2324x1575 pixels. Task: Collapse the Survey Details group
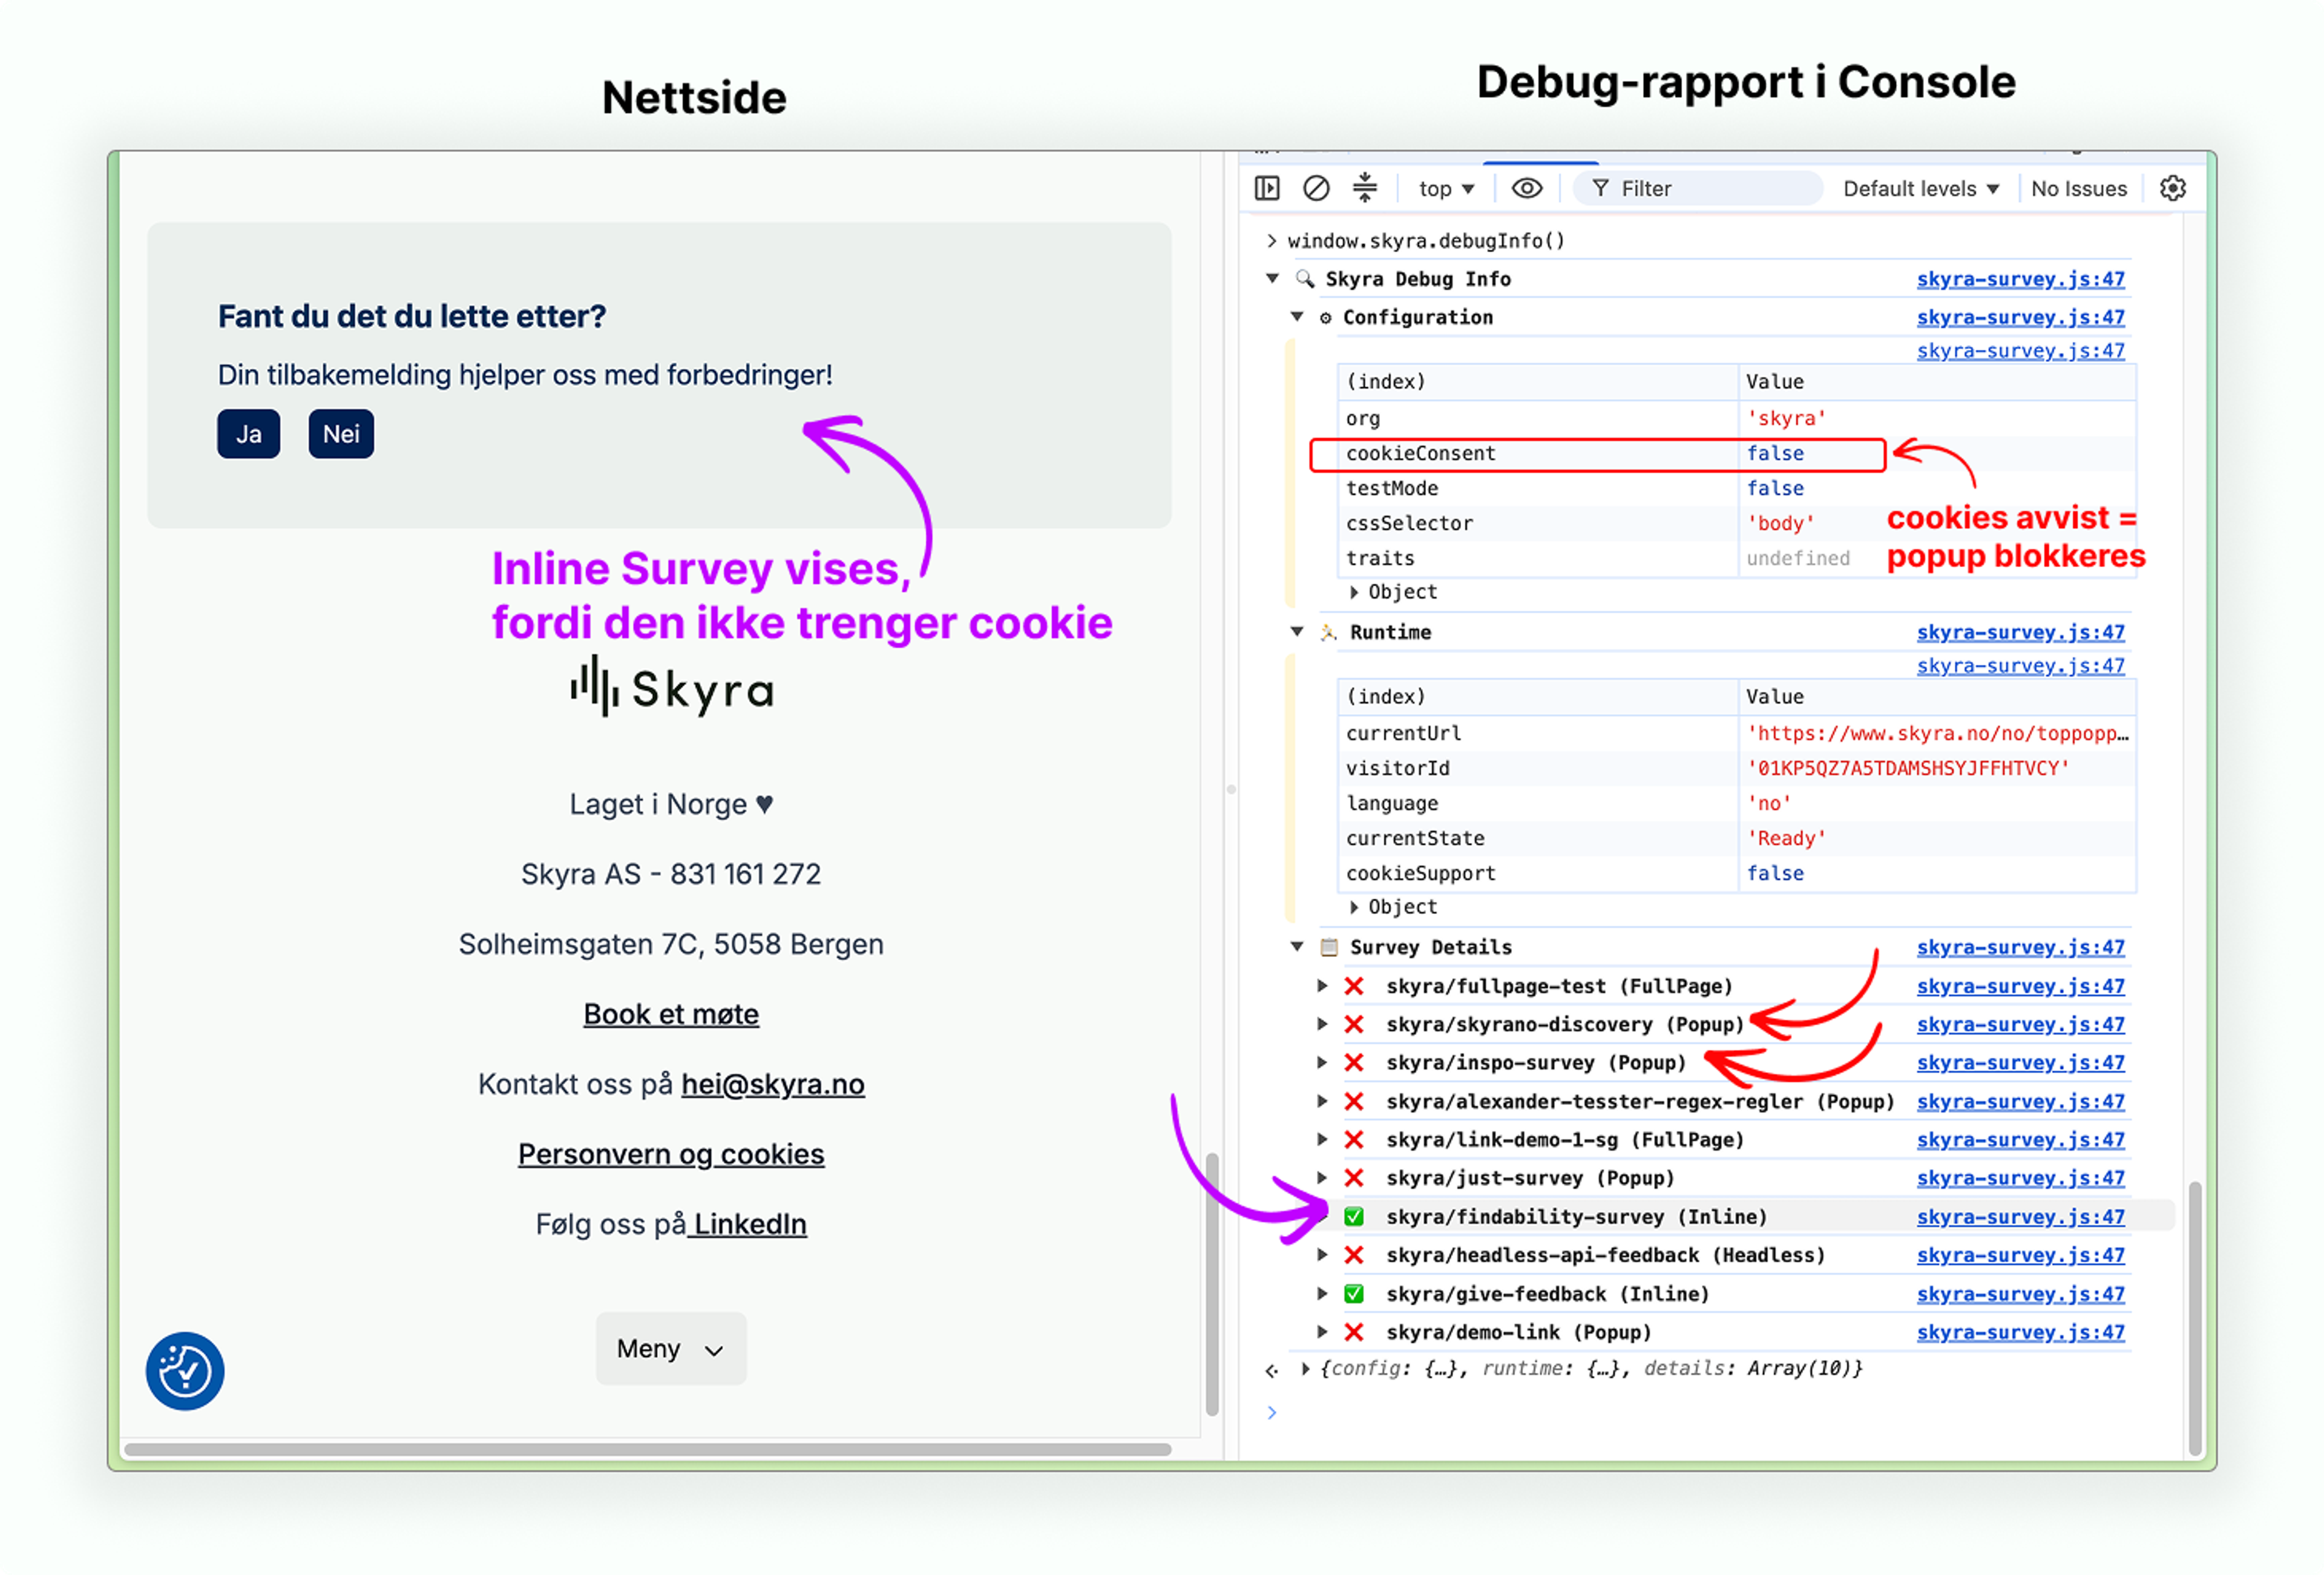(1297, 946)
